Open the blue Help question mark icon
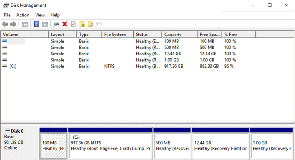The width and height of the screenshot is (295, 160). (x=36, y=24)
